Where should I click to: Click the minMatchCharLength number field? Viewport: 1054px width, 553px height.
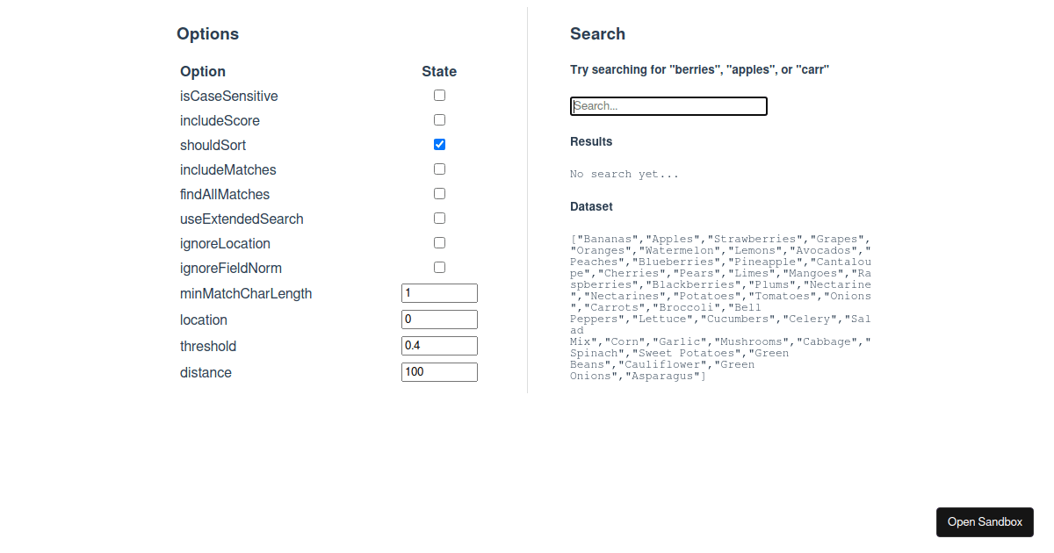(439, 293)
